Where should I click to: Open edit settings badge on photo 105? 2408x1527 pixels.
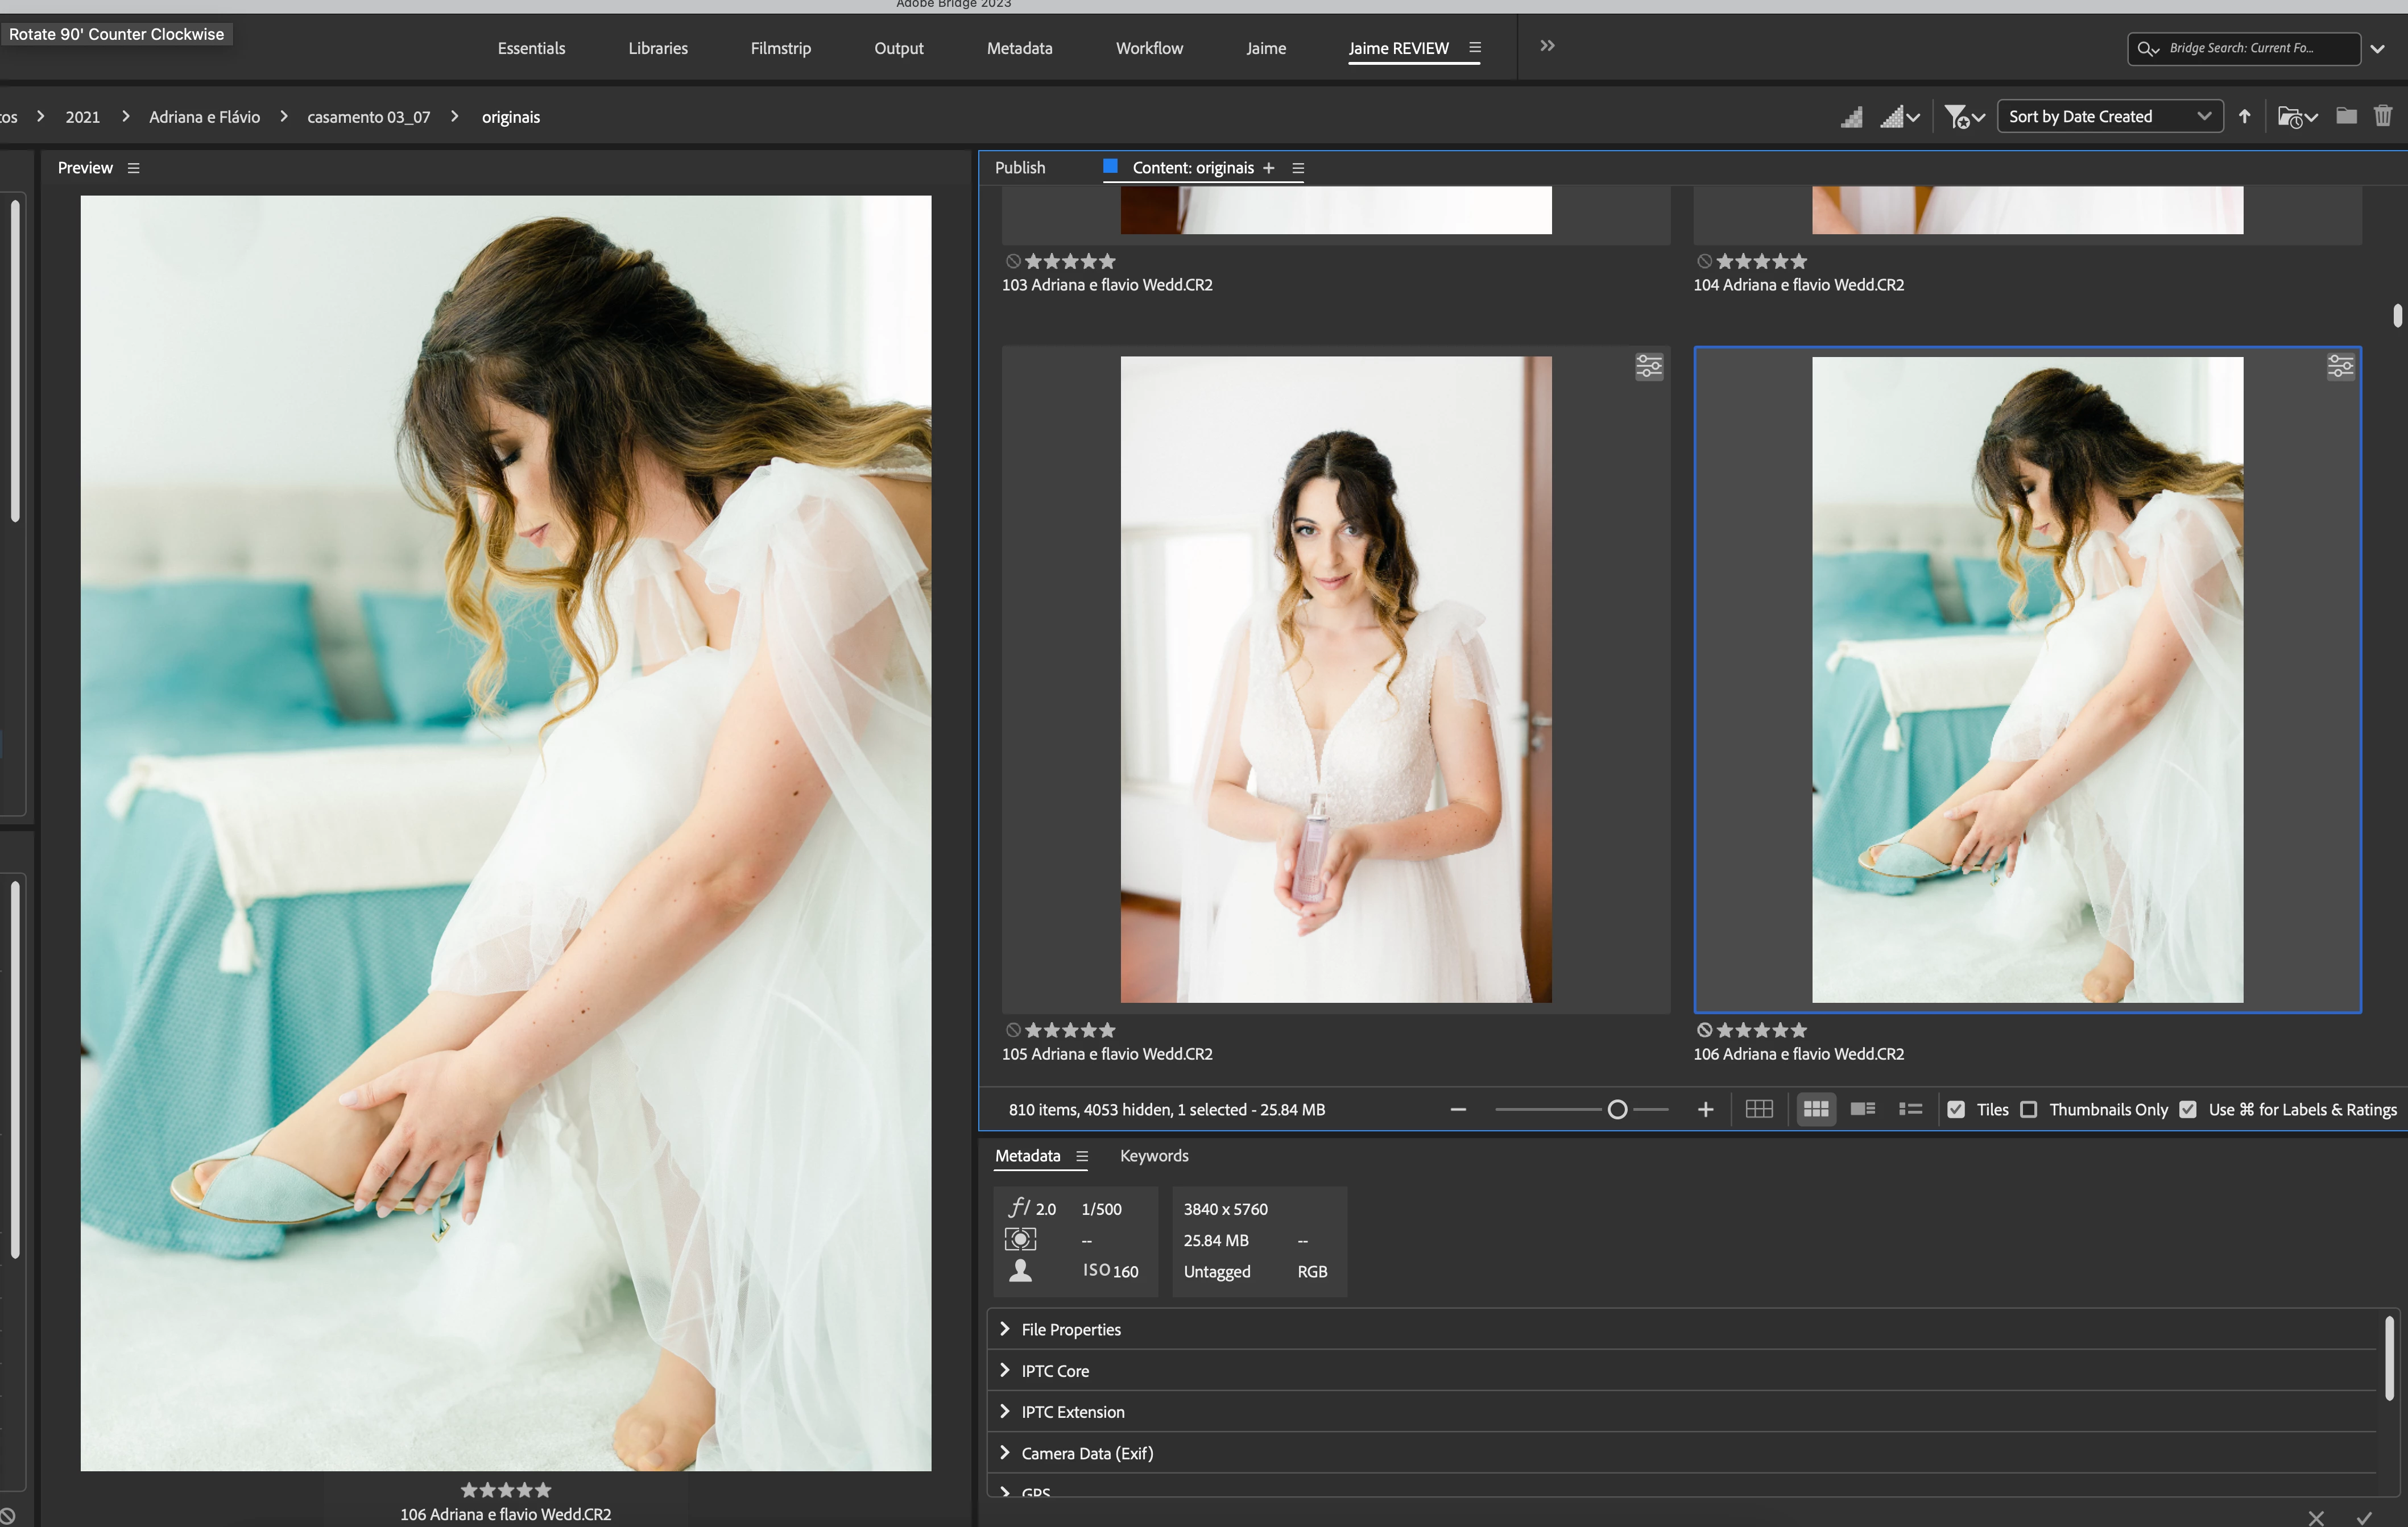(x=1648, y=367)
